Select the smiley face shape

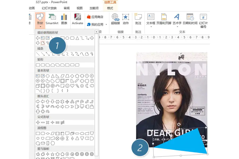pyautogui.click(x=67, y=86)
